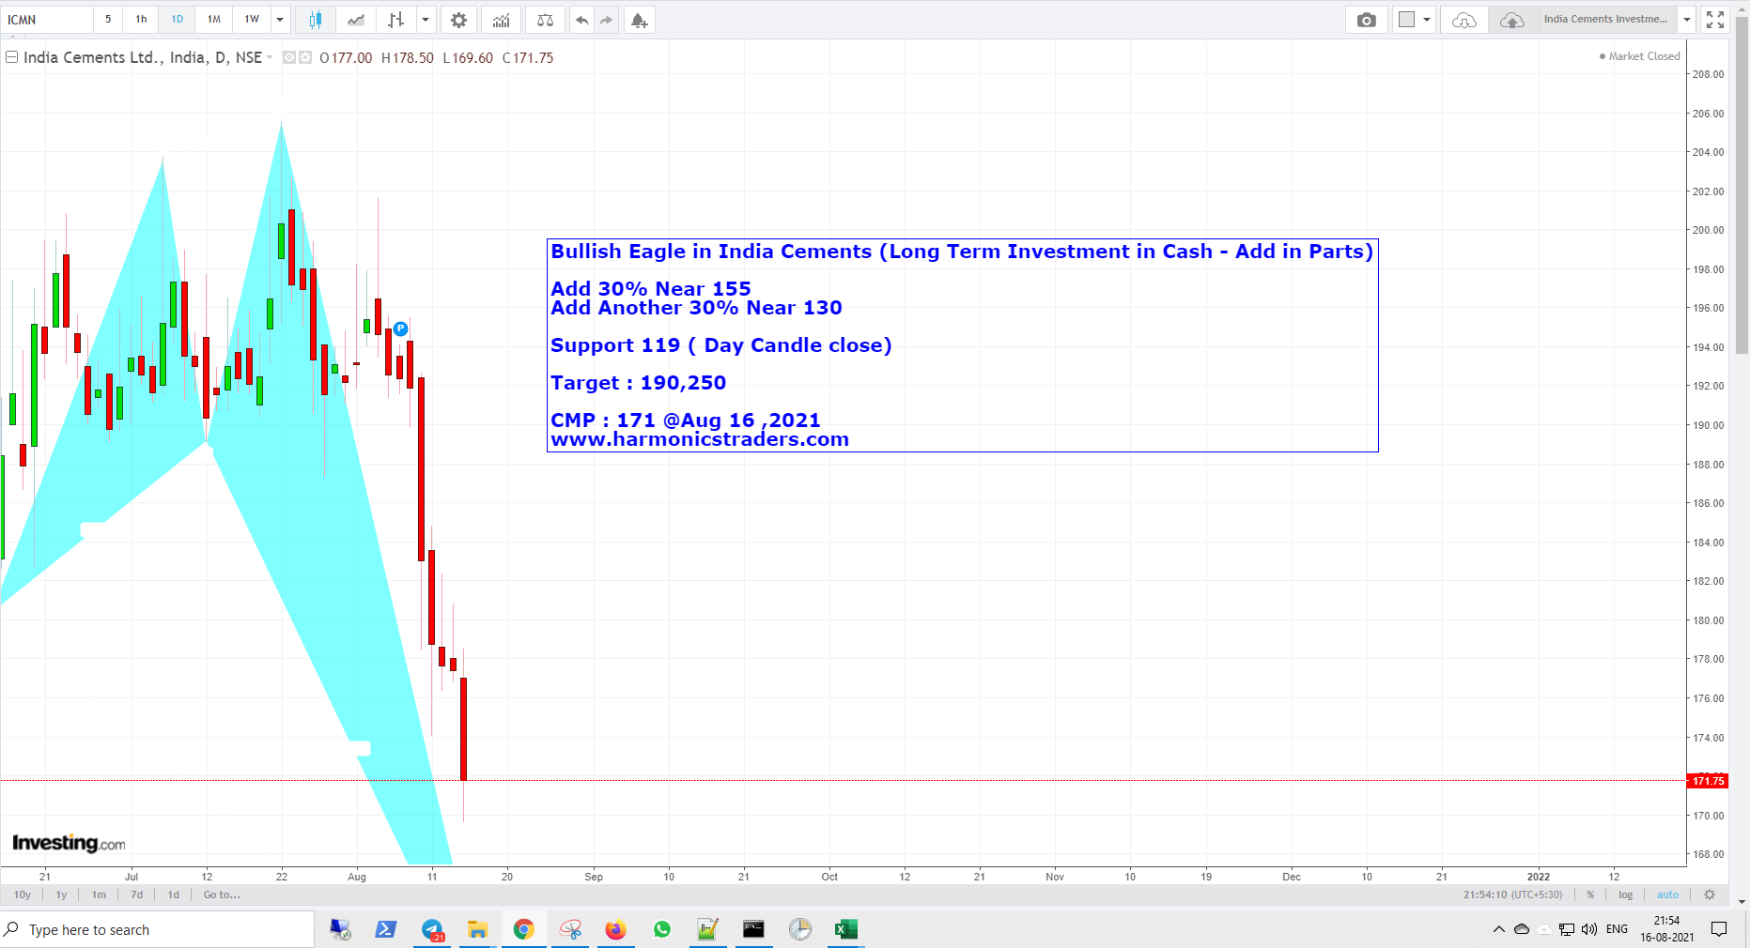Click the page vertical scrollbar thumb
The image size is (1750, 948).
[1742, 188]
